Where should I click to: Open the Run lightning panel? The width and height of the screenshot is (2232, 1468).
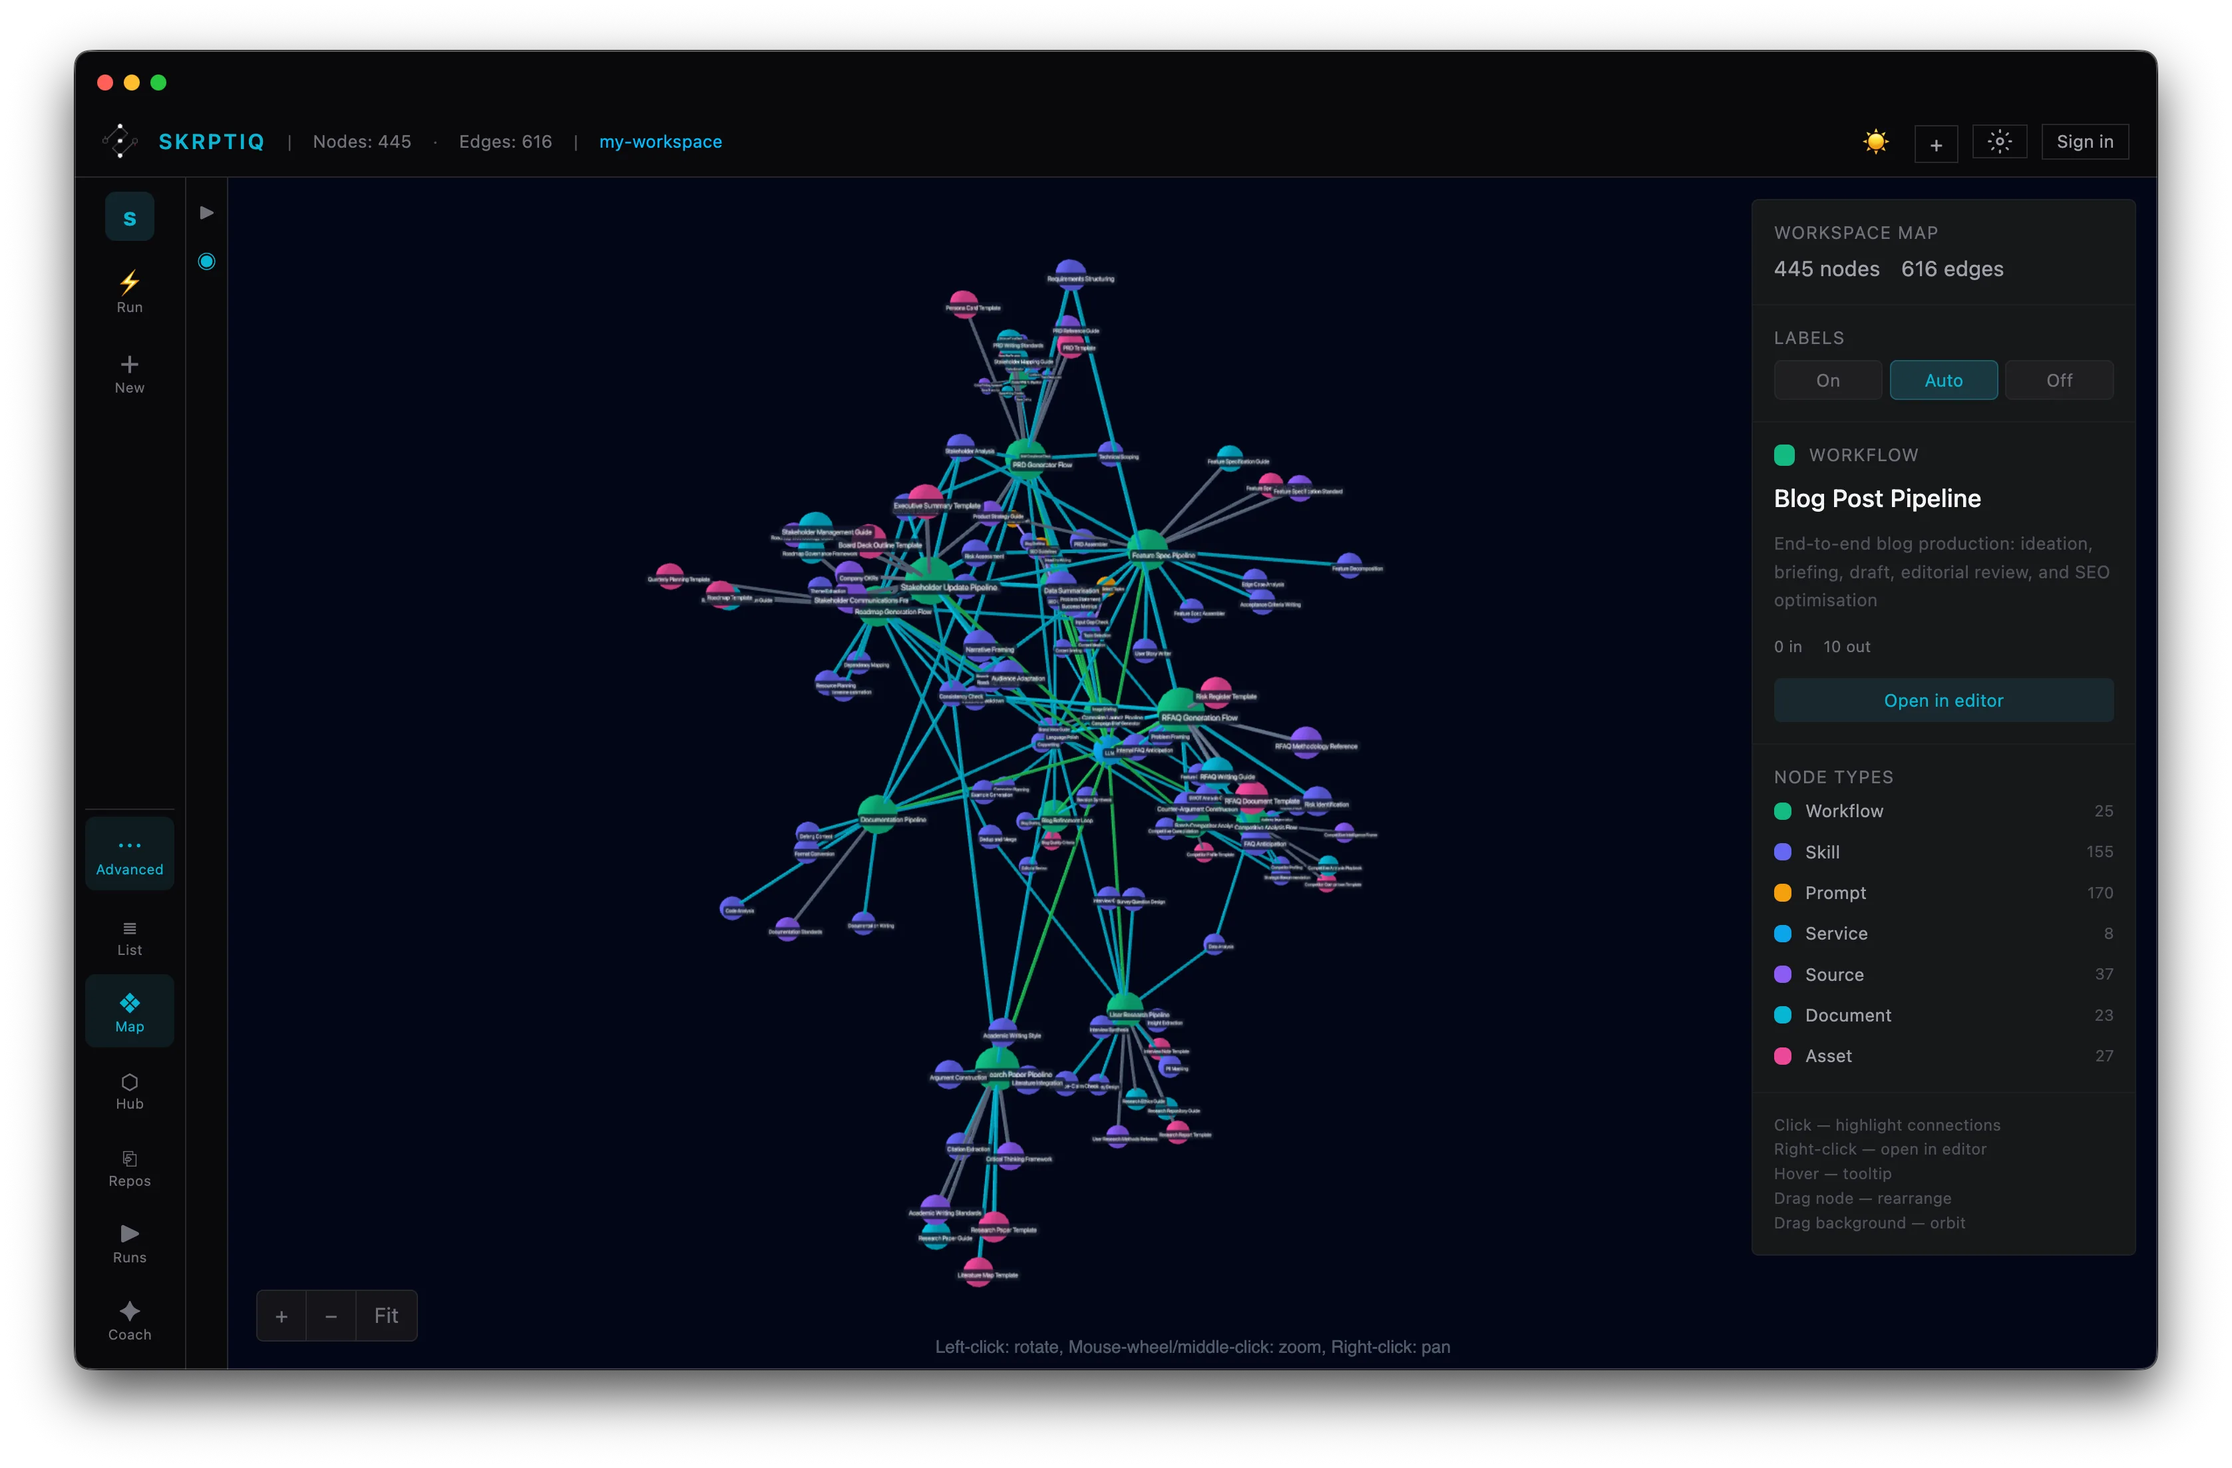click(129, 293)
